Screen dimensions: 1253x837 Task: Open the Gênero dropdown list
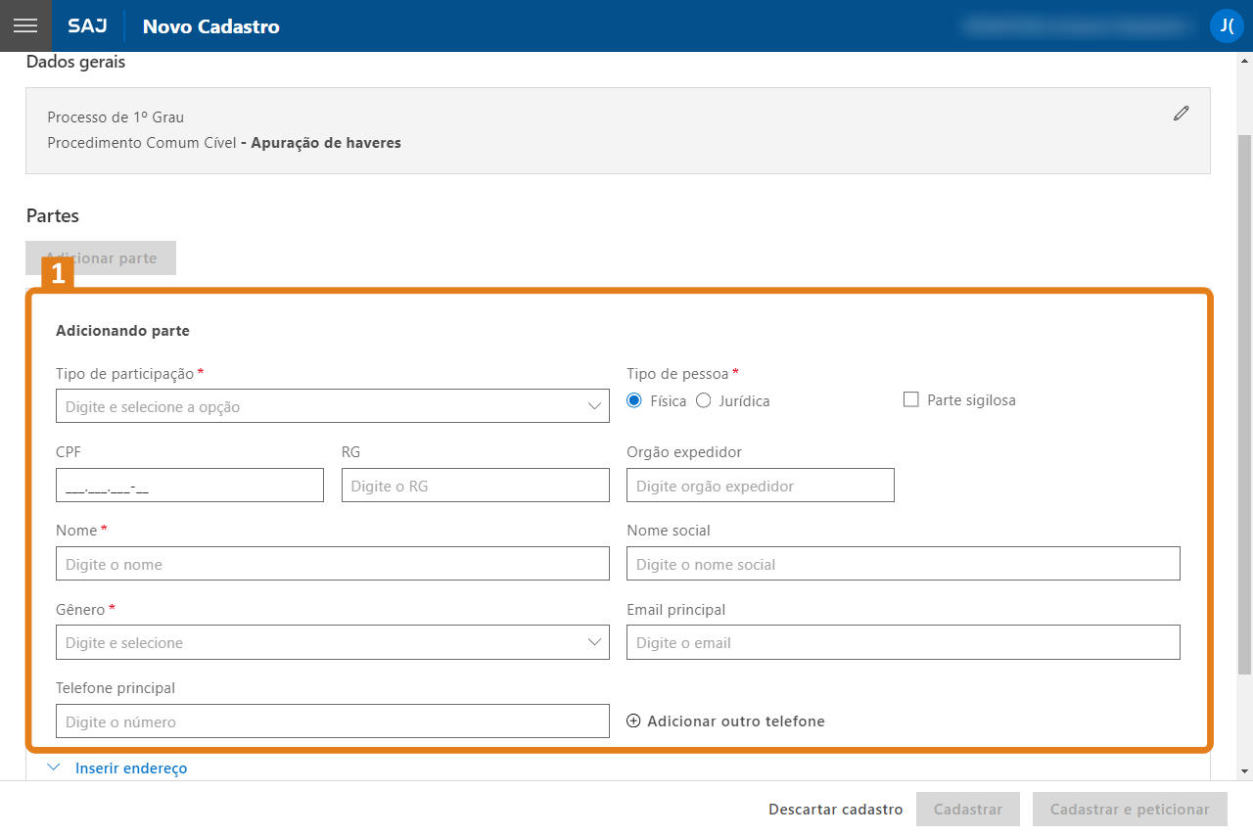[333, 642]
